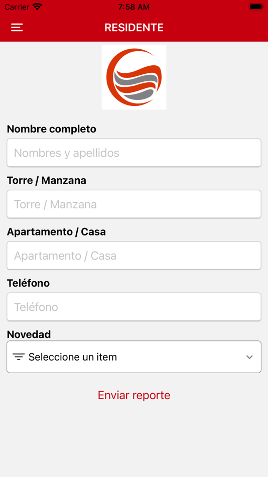Image resolution: width=268 pixels, height=477 pixels.
Task: Tap the 'Torre / Manzana' bold label
Action: [x=47, y=180]
